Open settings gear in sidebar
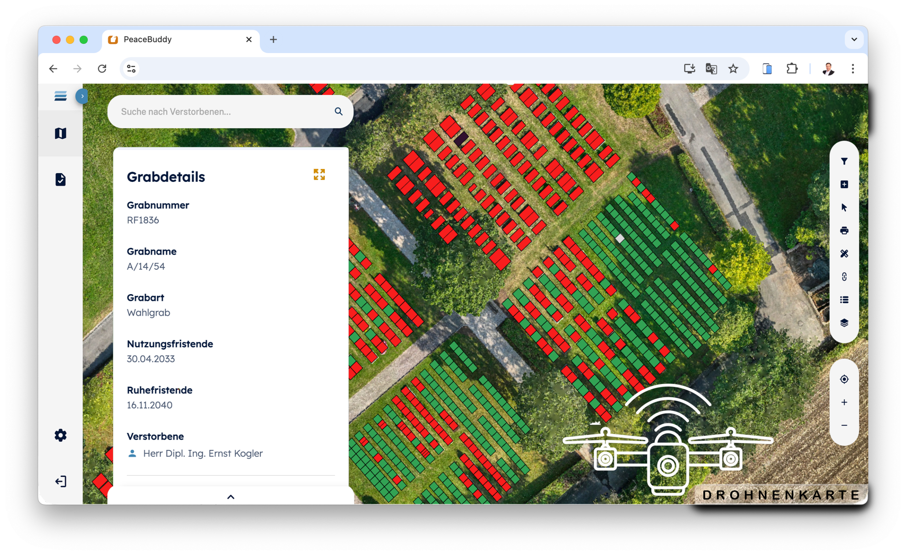906x555 pixels. point(60,435)
